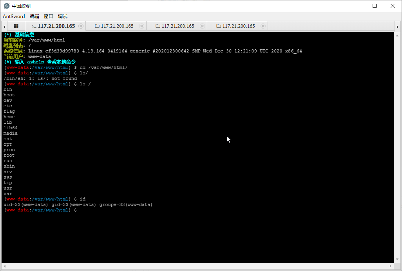The width and height of the screenshot is (402, 271).
Task: Click the terminal vertical scrollbar up arrow
Action: pos(397,36)
